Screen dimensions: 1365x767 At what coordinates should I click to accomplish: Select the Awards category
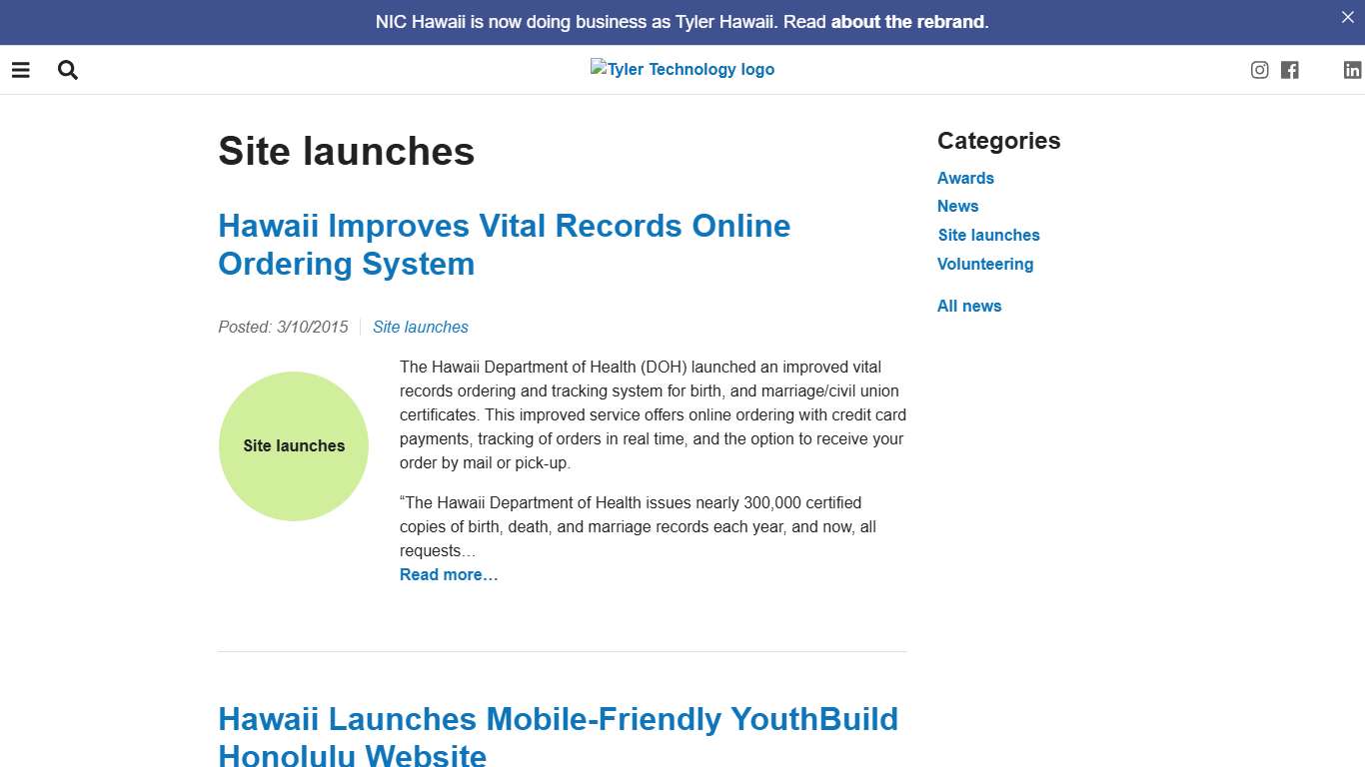tap(965, 178)
